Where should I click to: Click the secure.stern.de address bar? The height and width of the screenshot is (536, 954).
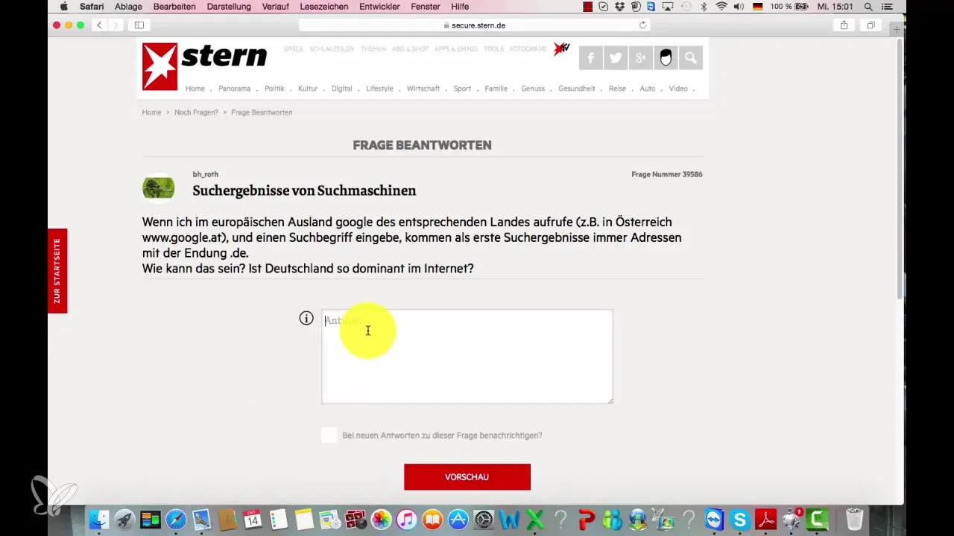(474, 25)
